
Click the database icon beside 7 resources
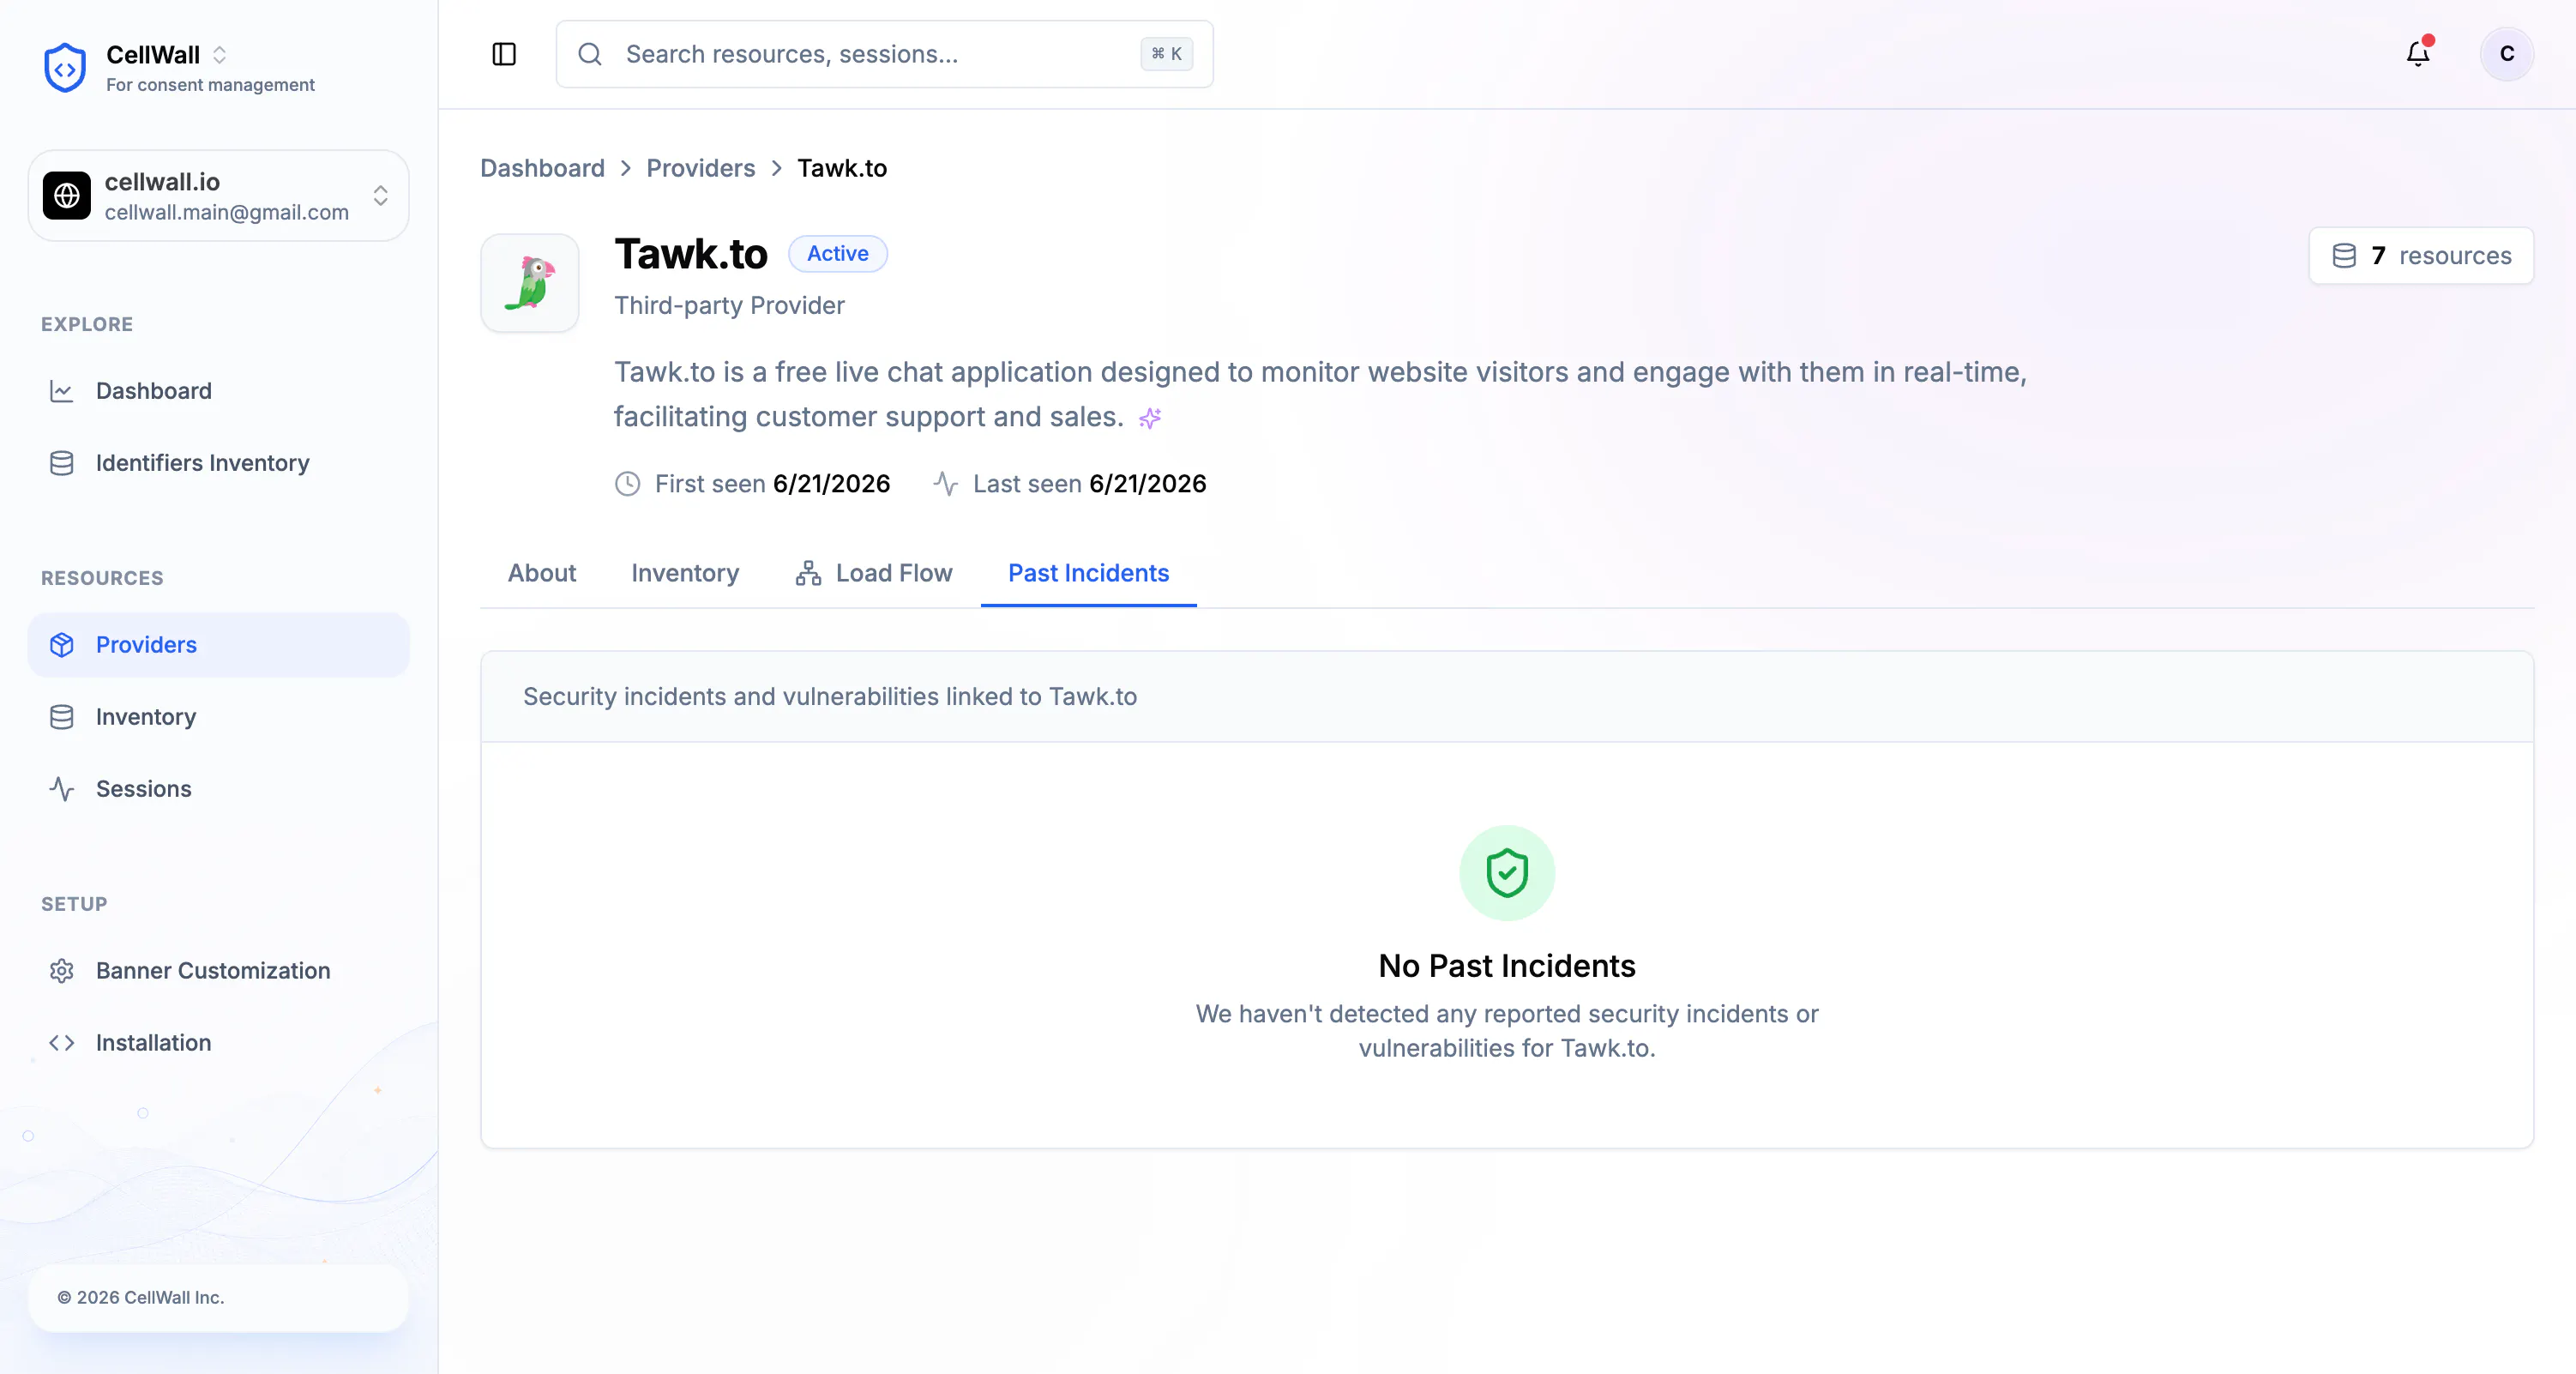click(x=2344, y=256)
